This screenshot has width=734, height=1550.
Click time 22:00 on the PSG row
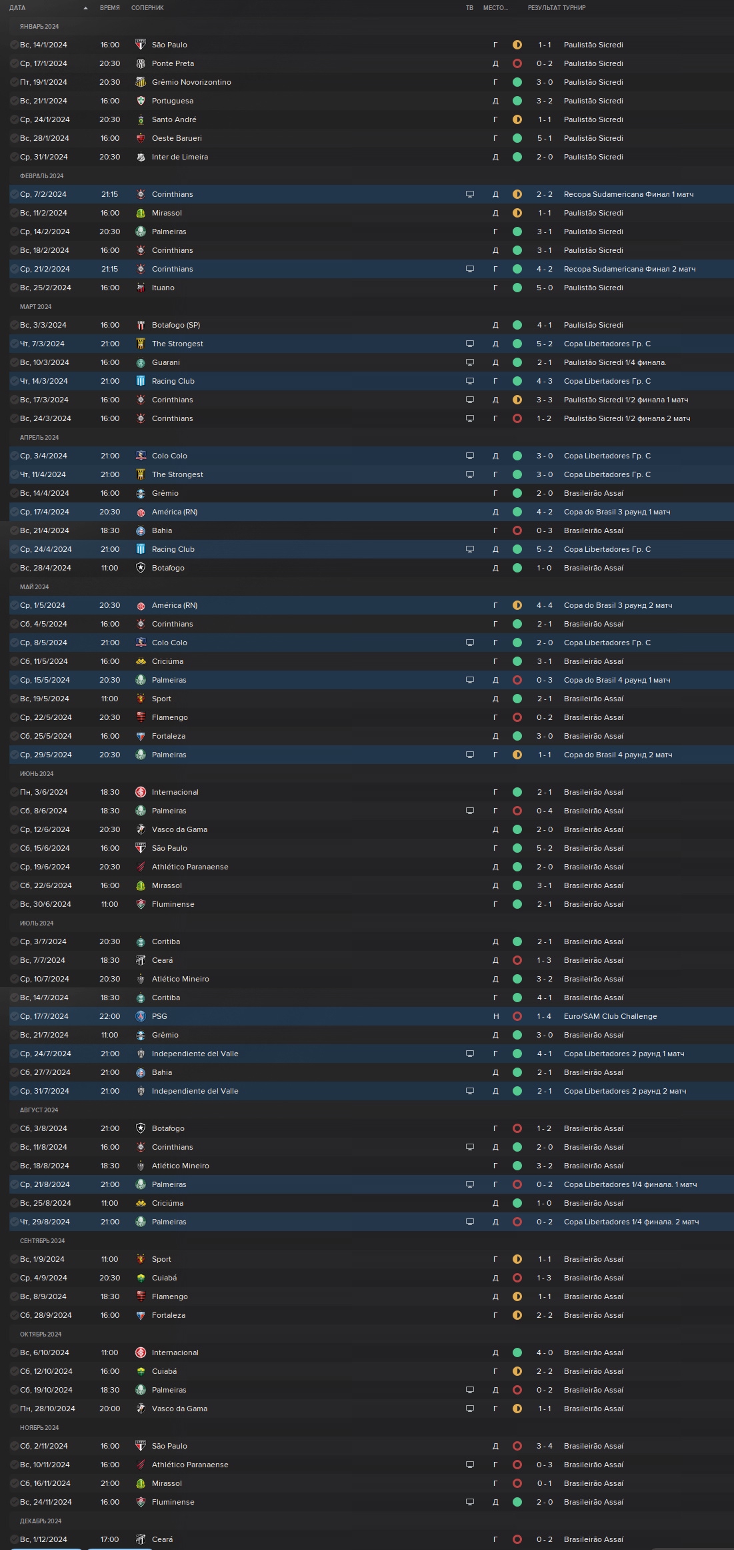[x=110, y=1016]
